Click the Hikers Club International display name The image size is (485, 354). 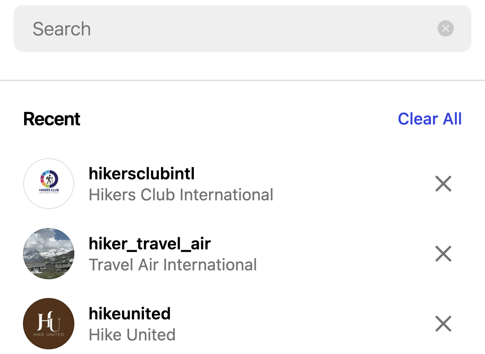[x=181, y=195]
